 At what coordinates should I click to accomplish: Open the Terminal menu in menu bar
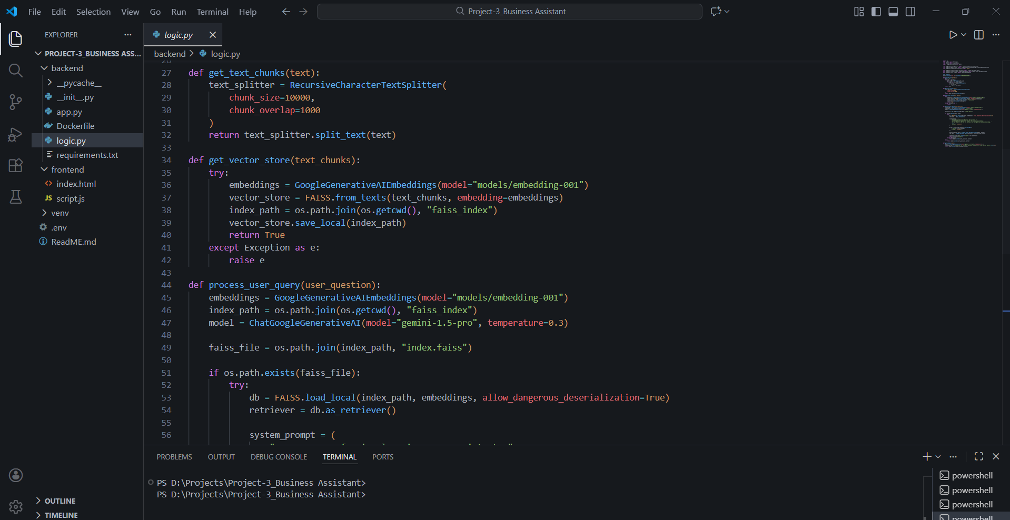[212, 12]
